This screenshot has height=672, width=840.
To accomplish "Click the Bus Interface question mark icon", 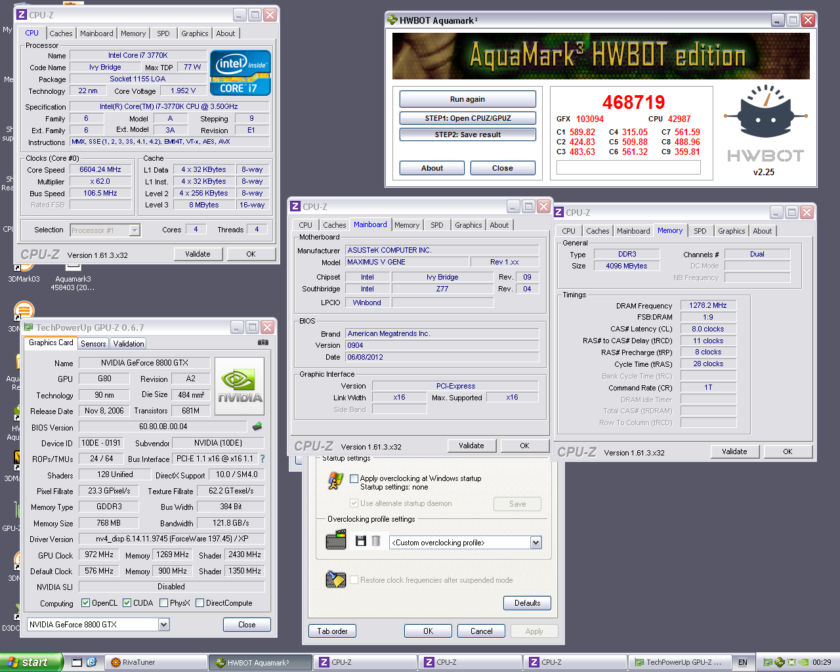I will coord(262,459).
